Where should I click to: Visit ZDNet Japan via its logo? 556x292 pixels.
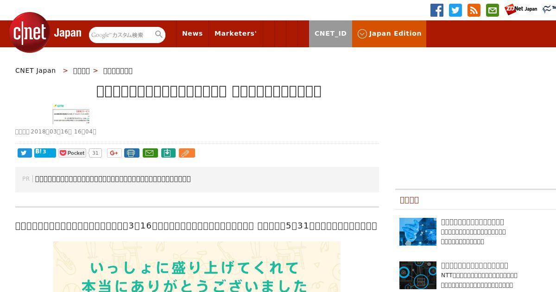521,9
